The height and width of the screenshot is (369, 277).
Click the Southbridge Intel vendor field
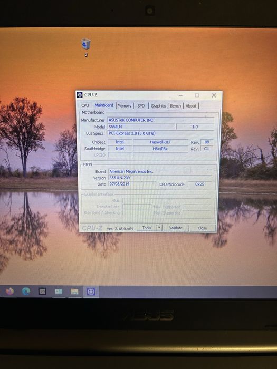coord(120,149)
